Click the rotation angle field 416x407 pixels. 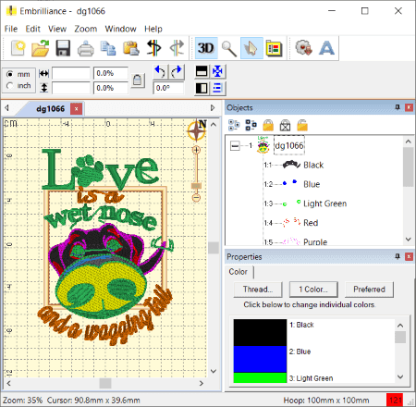(168, 88)
